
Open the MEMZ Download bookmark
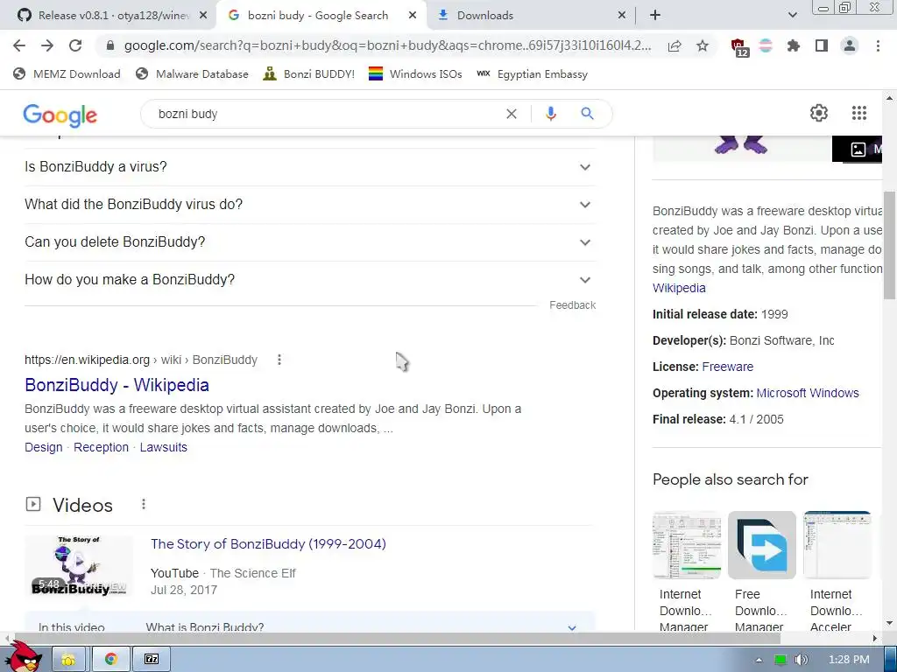67,73
